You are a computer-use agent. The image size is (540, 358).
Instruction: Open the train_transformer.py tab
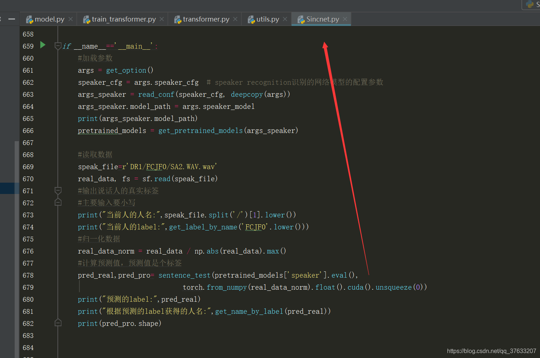tap(124, 19)
